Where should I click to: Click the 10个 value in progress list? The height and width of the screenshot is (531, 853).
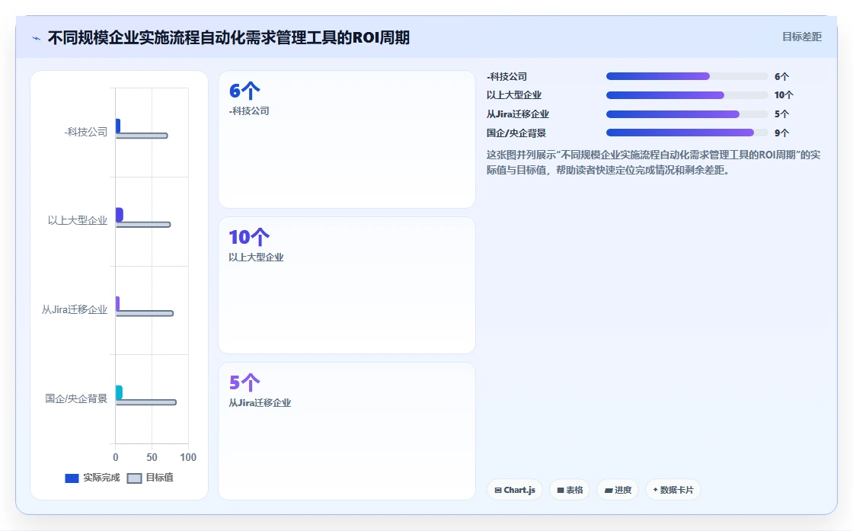[784, 95]
